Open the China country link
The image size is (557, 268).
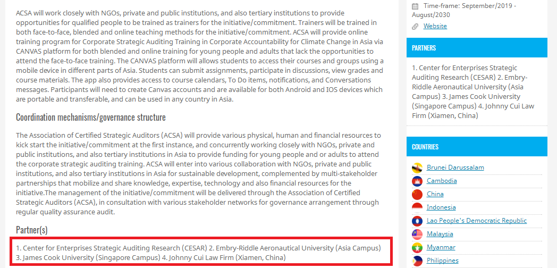click(x=435, y=194)
